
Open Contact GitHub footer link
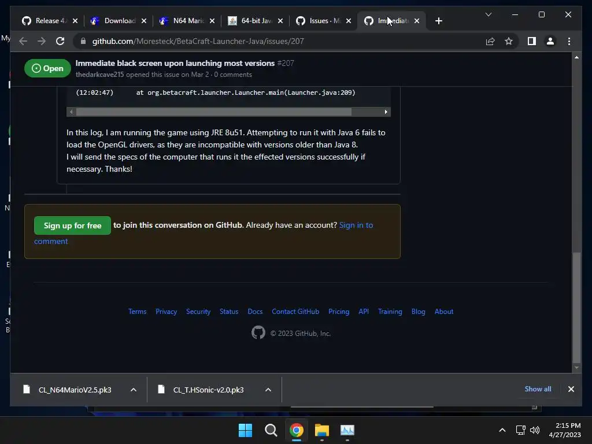(295, 312)
